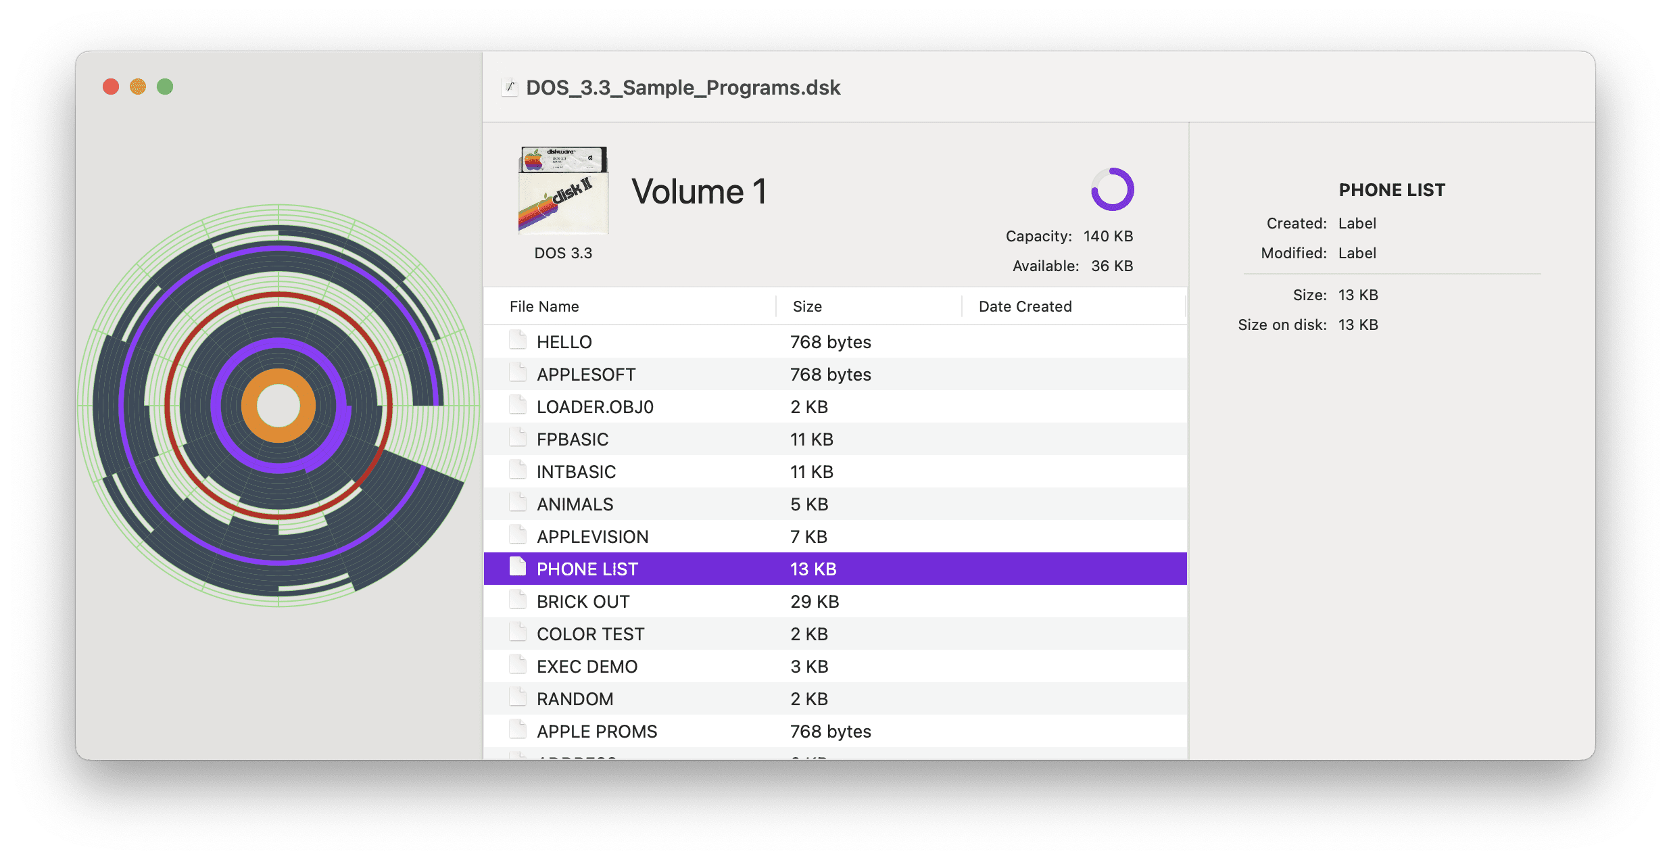Click the selected PHONE LIST file icon
Screen dimensions: 1671x860
[518, 567]
